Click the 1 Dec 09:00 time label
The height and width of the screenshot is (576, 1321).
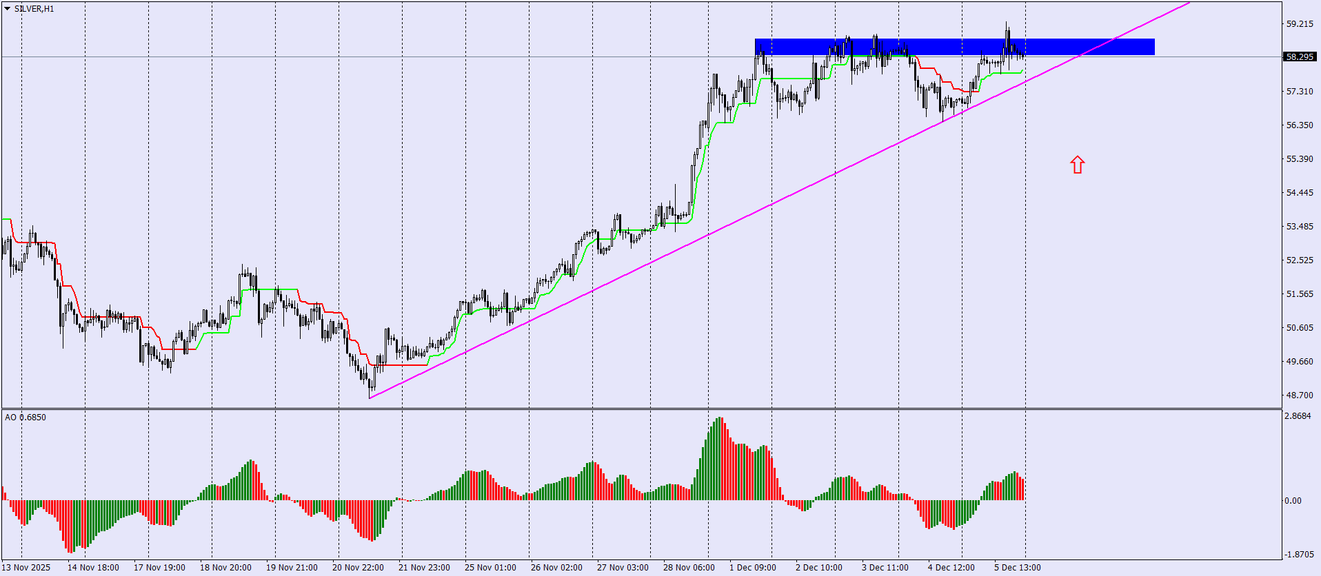[x=753, y=568]
